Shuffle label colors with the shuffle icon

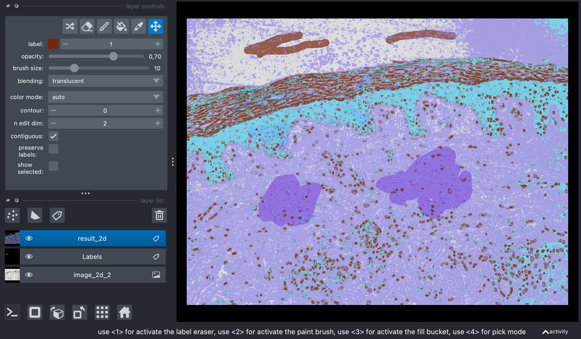70,26
